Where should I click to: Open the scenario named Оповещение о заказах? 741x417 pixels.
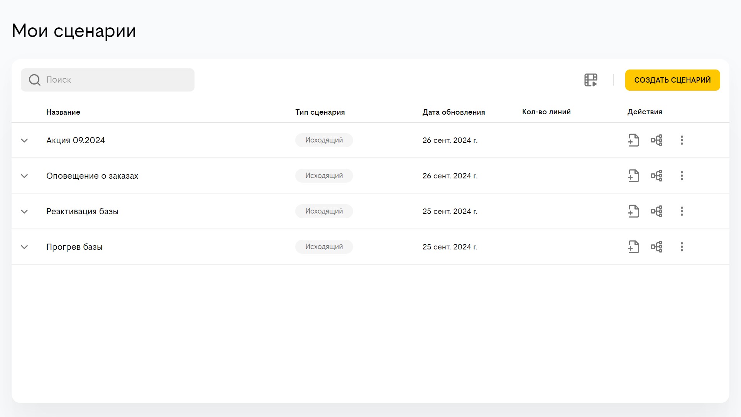click(x=92, y=176)
